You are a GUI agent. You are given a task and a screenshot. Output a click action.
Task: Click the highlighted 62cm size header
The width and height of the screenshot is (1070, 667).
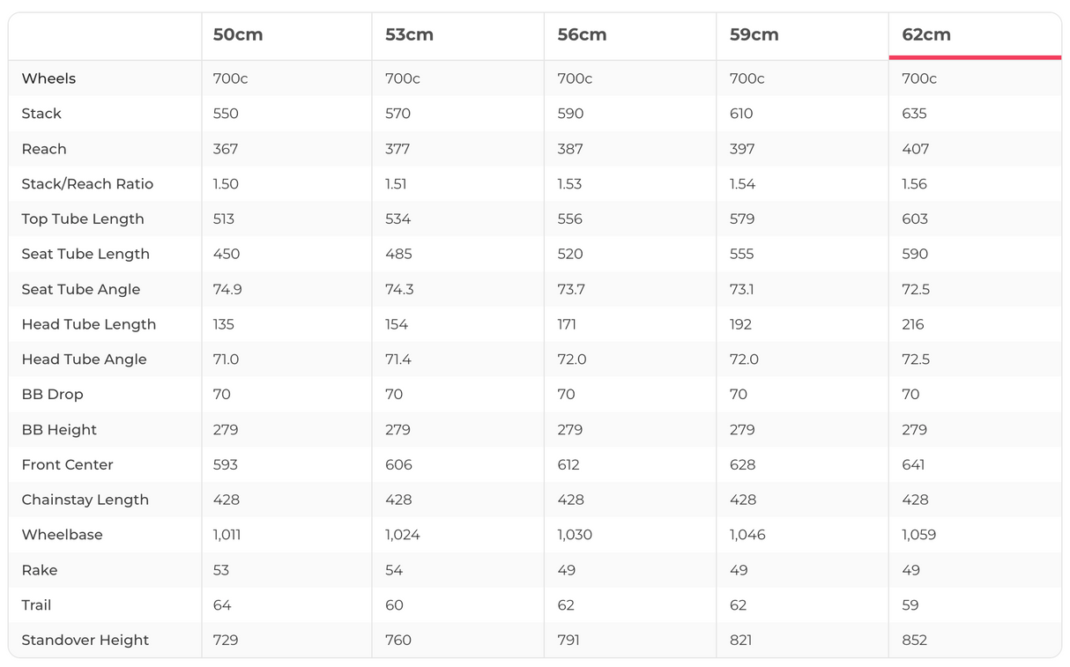926,35
